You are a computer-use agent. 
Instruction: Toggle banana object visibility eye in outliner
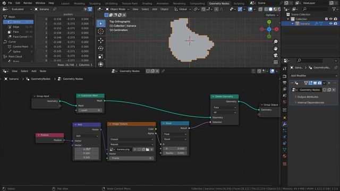pos(331,23)
